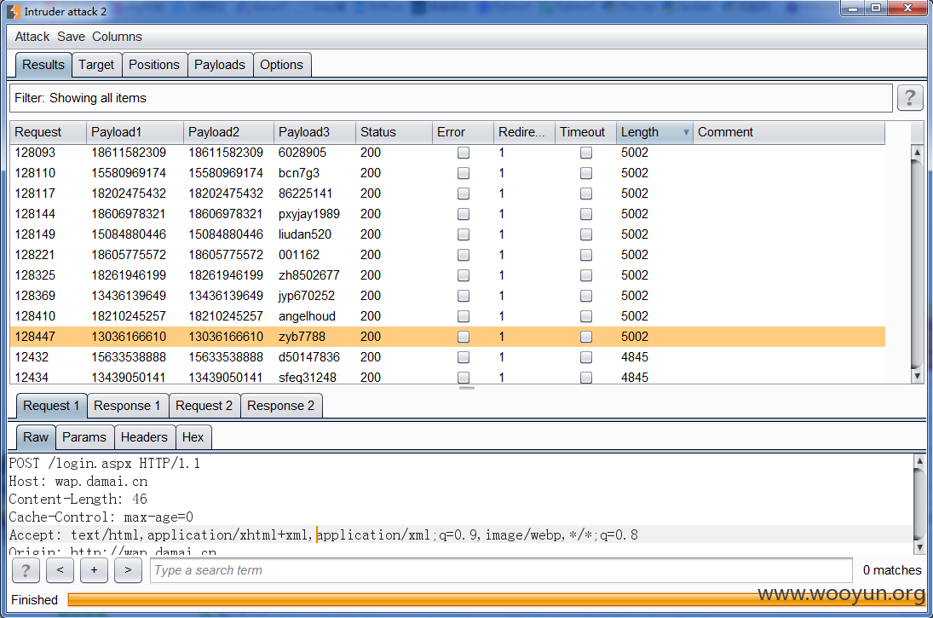
Task: Open the Response 1 tab
Action: [x=127, y=406]
